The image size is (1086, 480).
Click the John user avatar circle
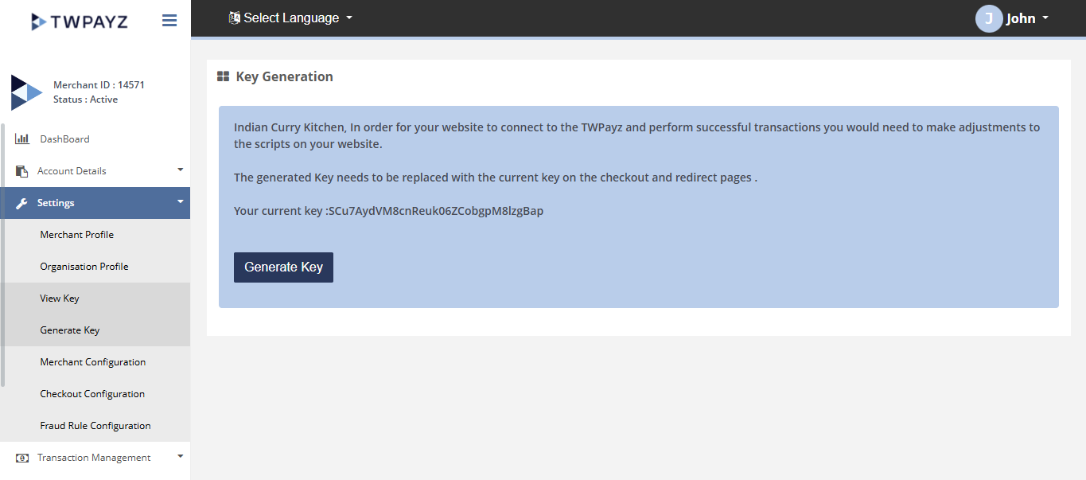[x=988, y=18]
